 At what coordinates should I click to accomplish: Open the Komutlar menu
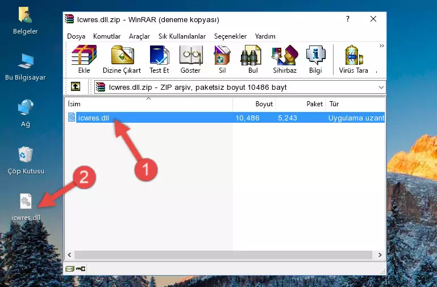click(107, 36)
